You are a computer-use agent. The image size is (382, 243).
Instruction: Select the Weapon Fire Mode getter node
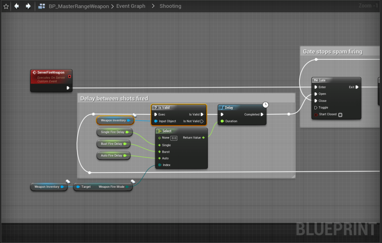103,187
